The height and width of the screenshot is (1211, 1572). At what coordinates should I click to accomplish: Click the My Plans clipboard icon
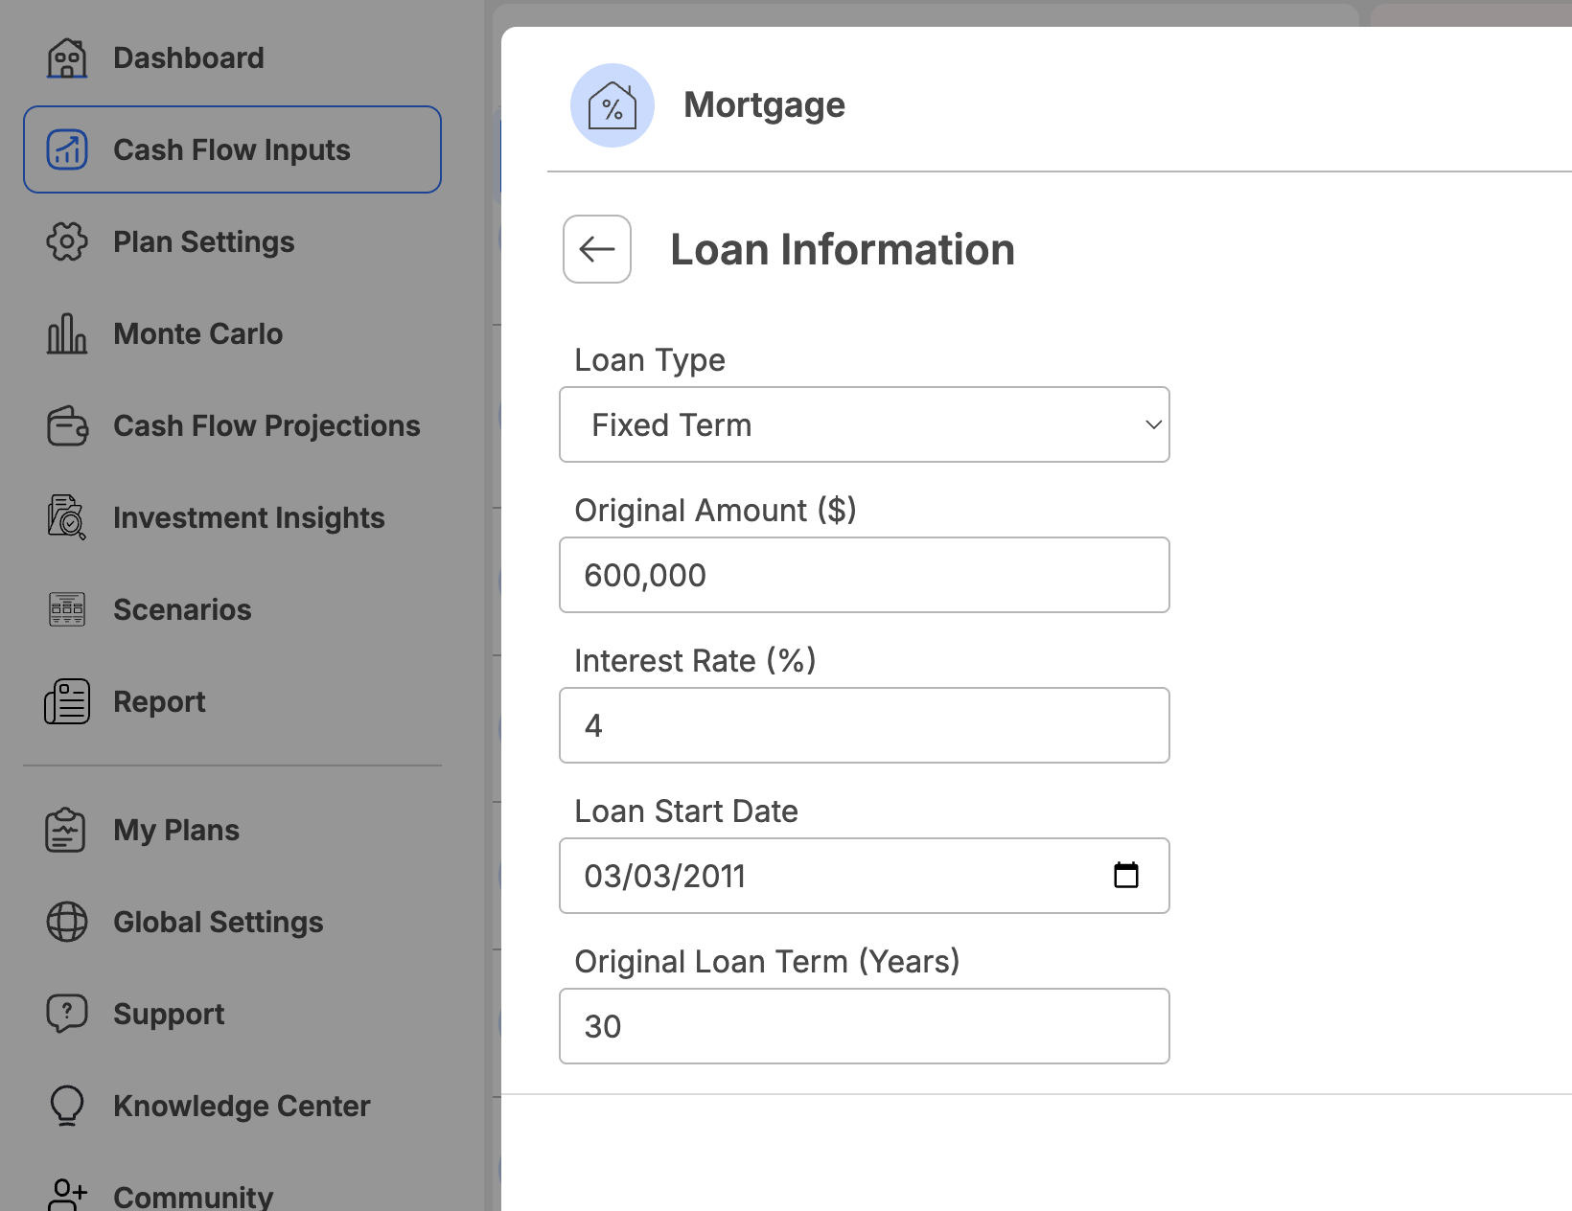click(65, 830)
